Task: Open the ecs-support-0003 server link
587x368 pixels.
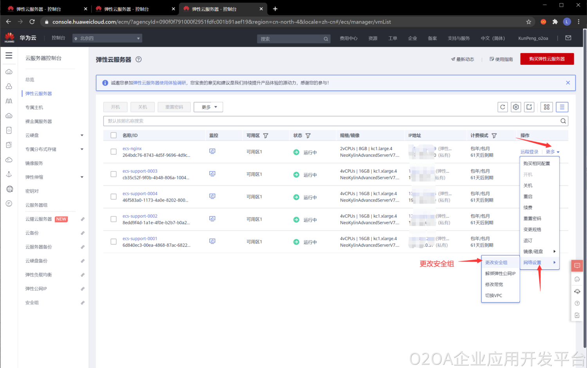Action: pyautogui.click(x=140, y=171)
